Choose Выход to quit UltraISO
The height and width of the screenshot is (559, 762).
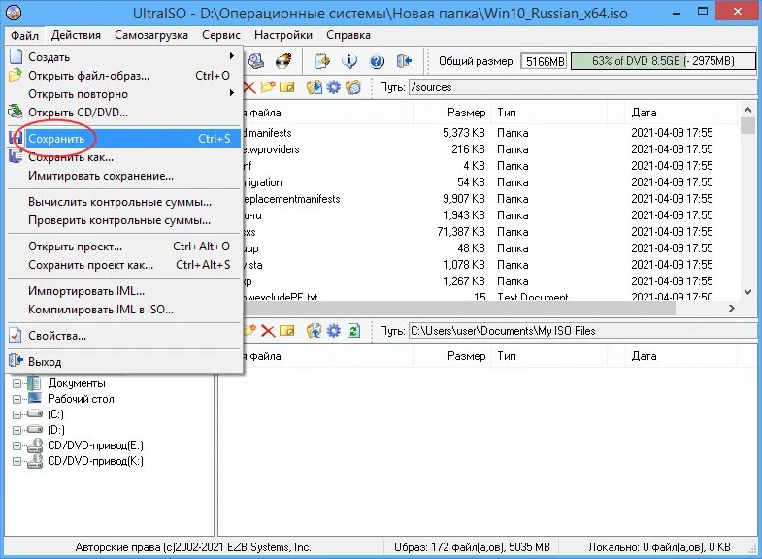click(x=124, y=362)
